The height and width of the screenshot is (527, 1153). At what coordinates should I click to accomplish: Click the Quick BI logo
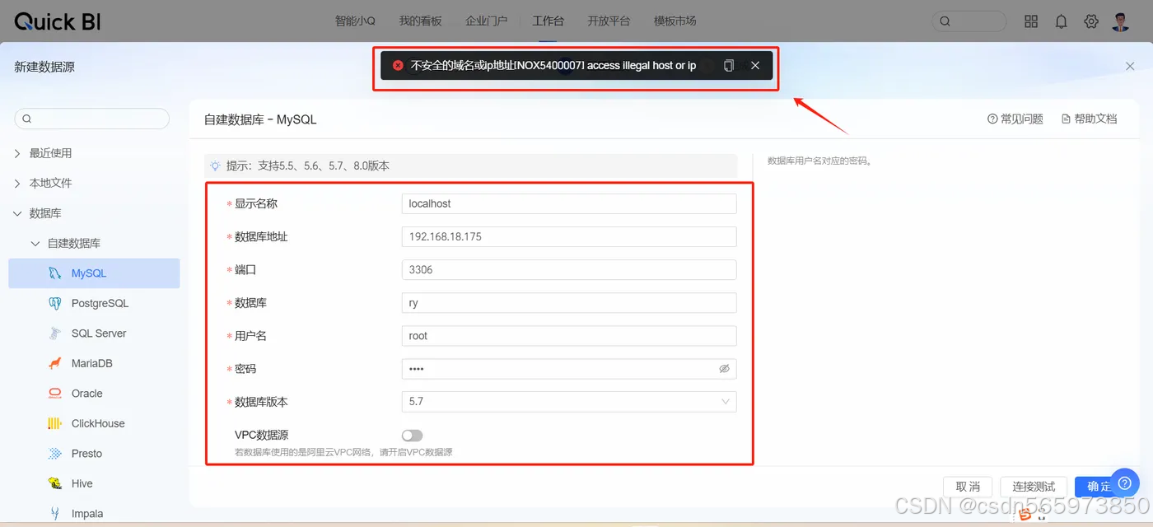coord(57,21)
